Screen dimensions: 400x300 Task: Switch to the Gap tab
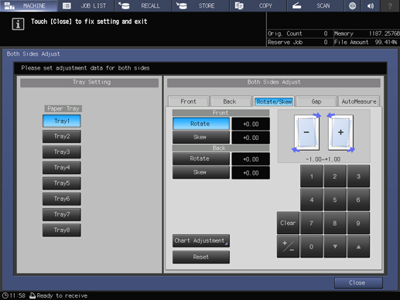click(x=316, y=101)
